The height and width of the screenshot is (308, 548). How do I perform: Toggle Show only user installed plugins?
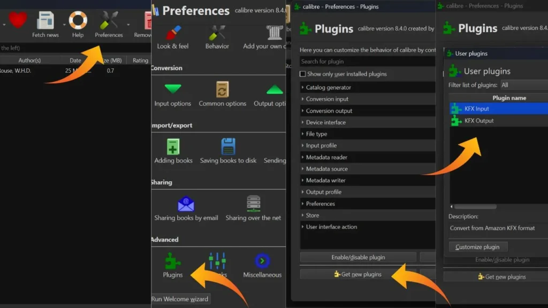pyautogui.click(x=303, y=74)
